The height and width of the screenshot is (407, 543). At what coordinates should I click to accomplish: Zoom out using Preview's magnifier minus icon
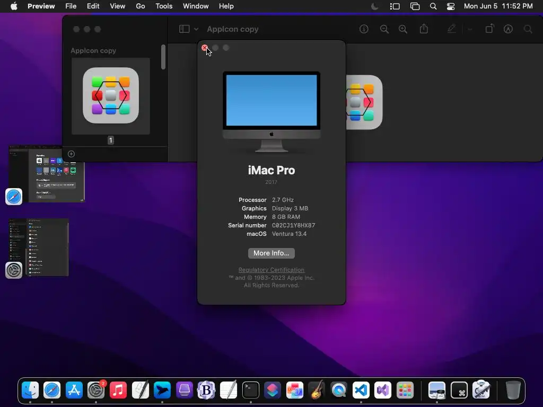click(384, 29)
